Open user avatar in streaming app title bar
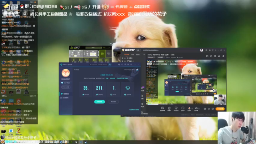 click(202, 50)
